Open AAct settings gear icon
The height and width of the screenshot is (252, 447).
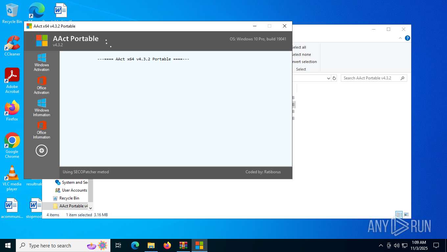coord(41,151)
